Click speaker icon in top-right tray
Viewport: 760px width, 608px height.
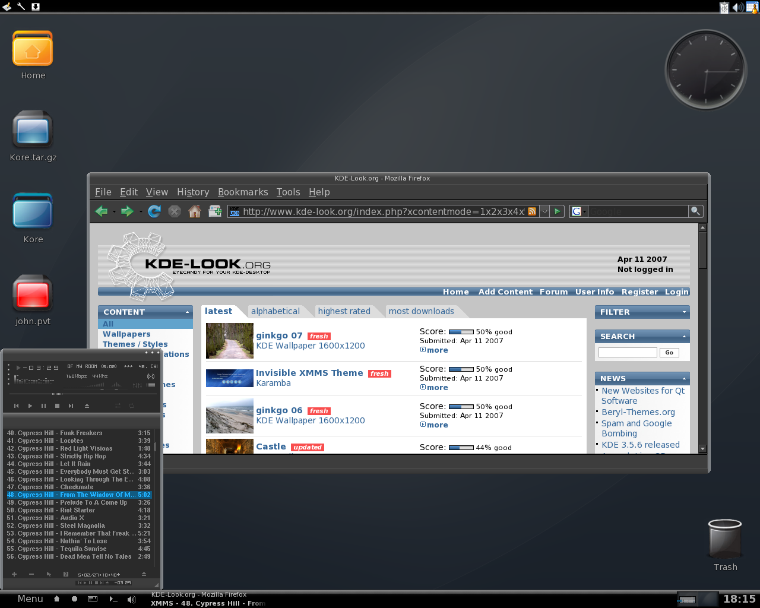click(737, 7)
